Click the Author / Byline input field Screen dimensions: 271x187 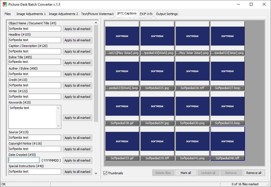35,74
